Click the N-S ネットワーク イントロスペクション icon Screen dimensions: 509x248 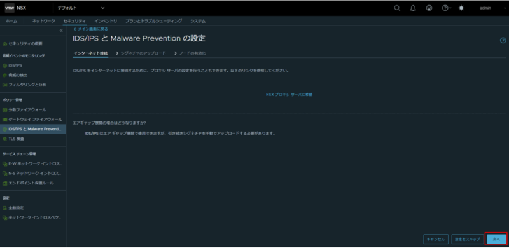4,174
